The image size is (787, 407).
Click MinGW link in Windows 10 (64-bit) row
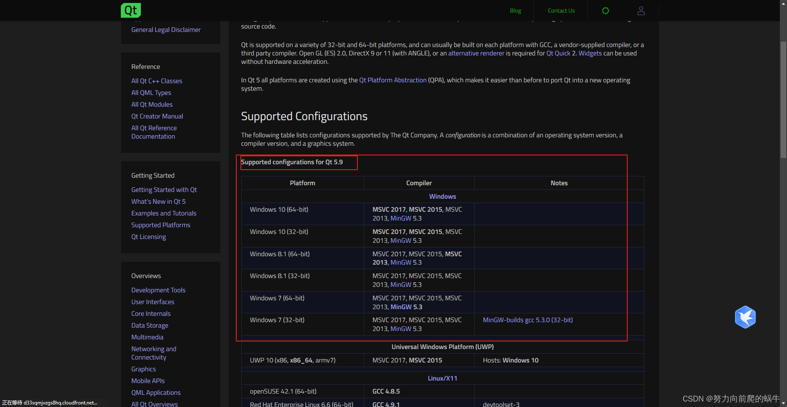click(401, 218)
